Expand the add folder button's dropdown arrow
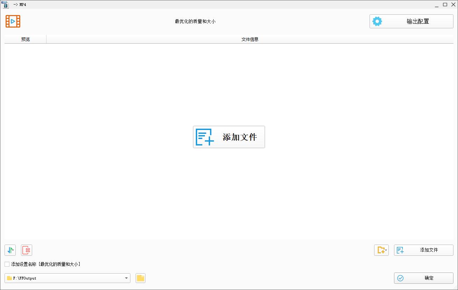Image resolution: width=458 pixels, height=290 pixels. click(x=385, y=250)
